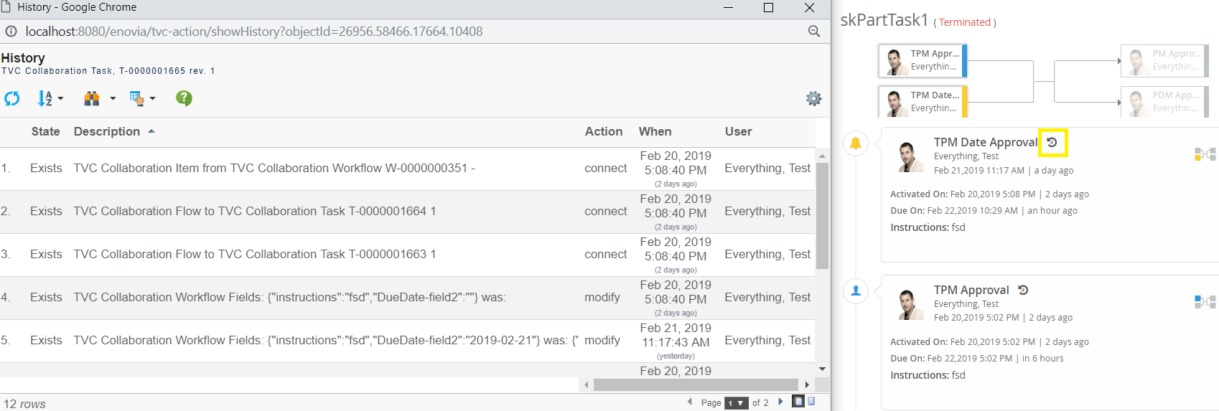Click history icon beside TPM Approval
The height and width of the screenshot is (411, 1219).
1023,290
